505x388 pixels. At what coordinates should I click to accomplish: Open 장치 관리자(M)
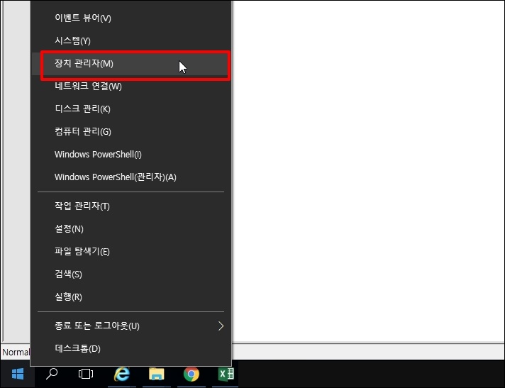tap(131, 63)
